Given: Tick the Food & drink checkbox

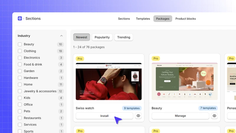Looking at the screenshot, I should (x=20, y=64).
